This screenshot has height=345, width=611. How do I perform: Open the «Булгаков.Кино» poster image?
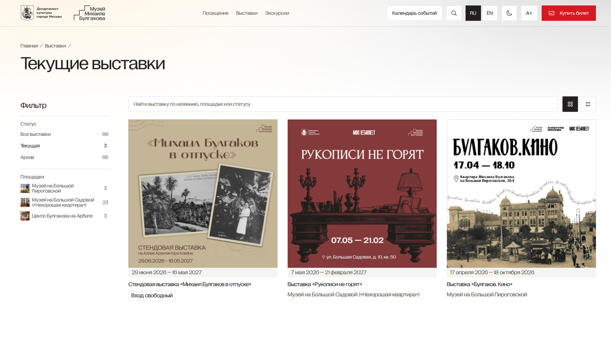point(521,193)
